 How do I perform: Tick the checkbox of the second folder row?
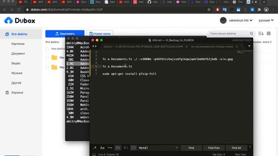pos(47,67)
